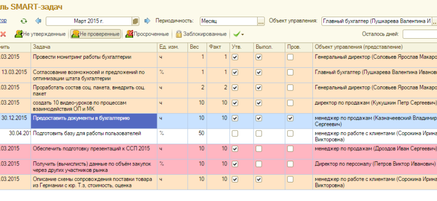The height and width of the screenshot is (201, 437).
Task: Open Периодичность selection button next to Месяц
Action: coord(261,21)
